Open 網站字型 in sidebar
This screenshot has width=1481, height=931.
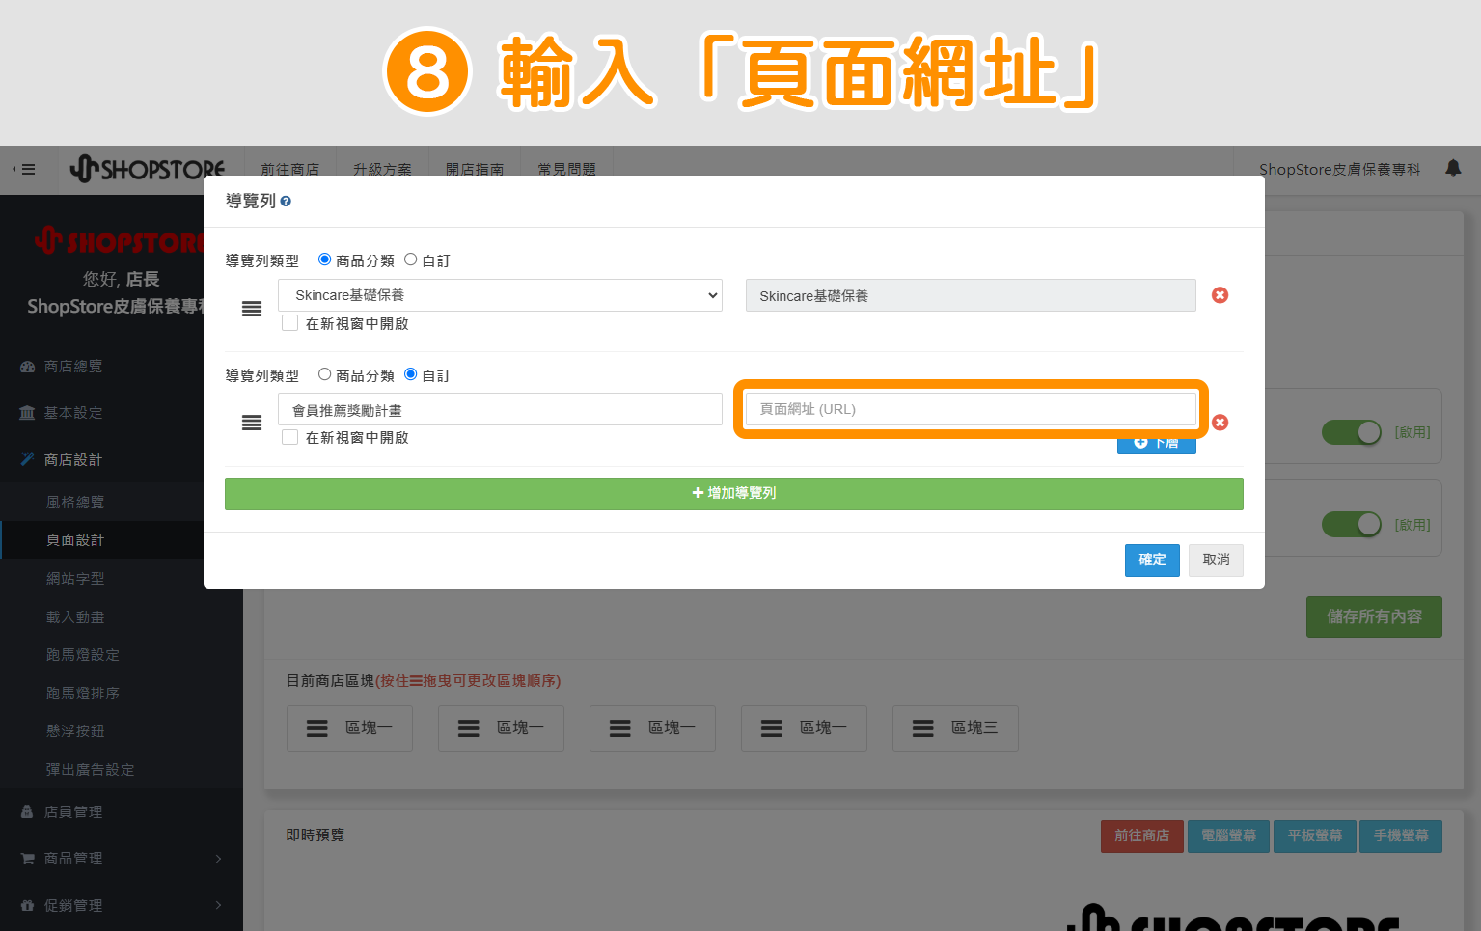[x=75, y=579]
